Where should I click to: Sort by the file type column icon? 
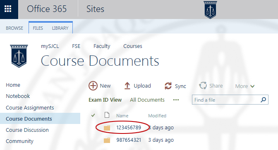pos(107,115)
